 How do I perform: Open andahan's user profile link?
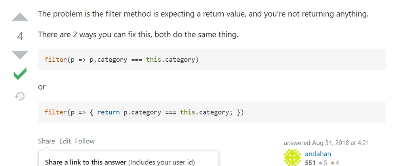318,154
